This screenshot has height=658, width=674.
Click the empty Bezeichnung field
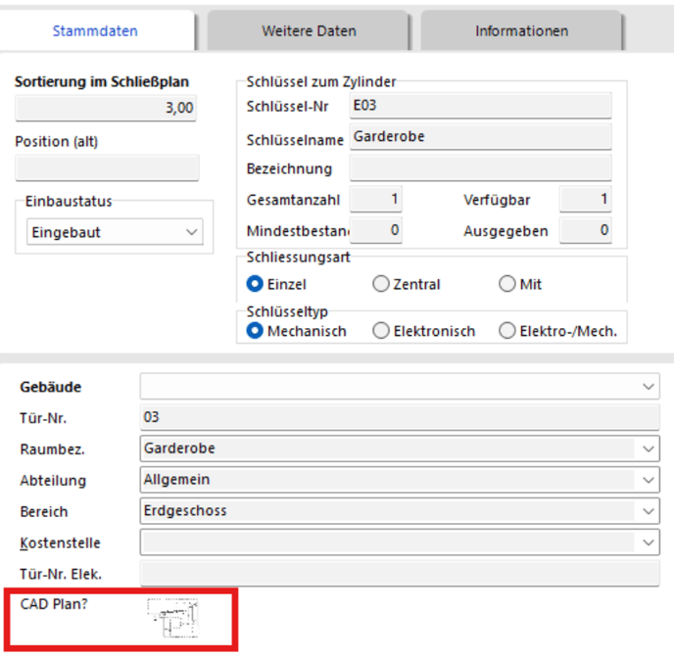click(481, 168)
